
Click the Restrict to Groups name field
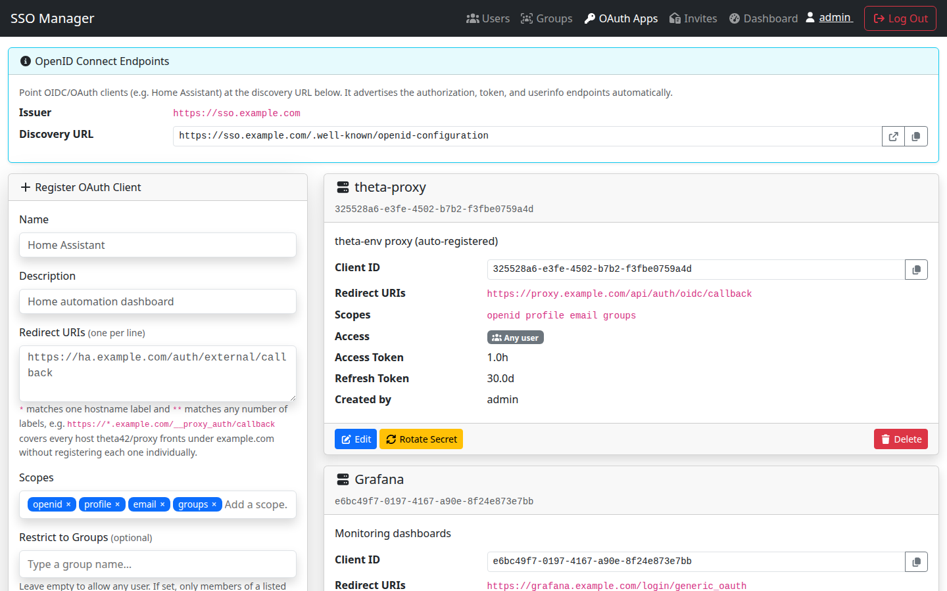[158, 564]
